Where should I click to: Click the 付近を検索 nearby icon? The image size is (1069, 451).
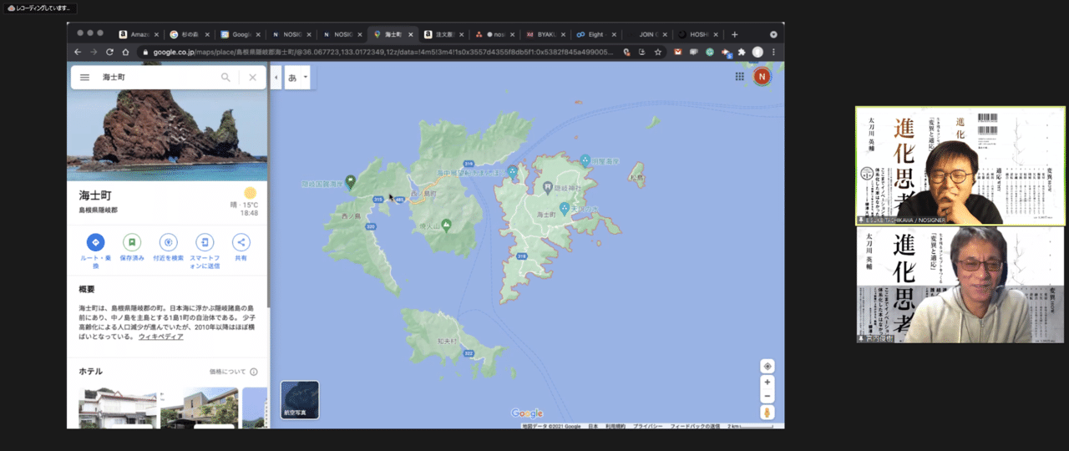click(x=168, y=242)
